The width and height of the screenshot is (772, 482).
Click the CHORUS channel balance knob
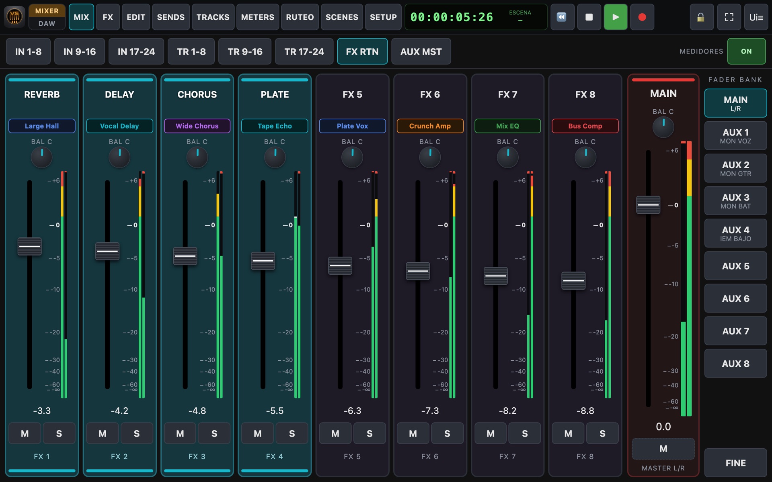click(197, 157)
